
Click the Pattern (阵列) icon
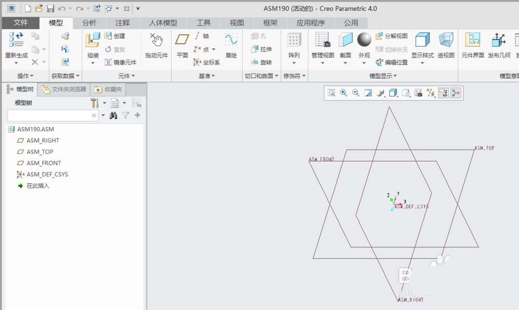294,40
